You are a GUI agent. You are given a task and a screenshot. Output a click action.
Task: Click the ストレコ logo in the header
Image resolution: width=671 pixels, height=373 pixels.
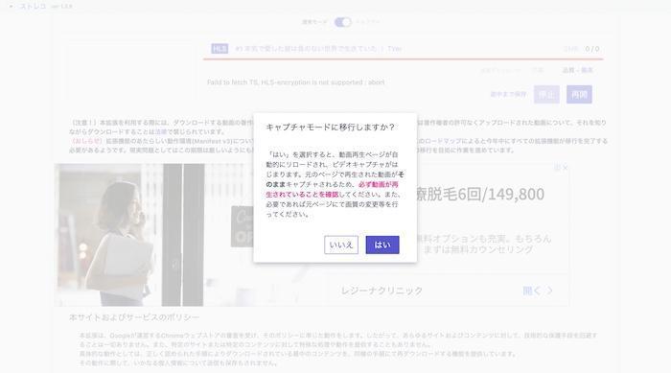tap(33, 7)
